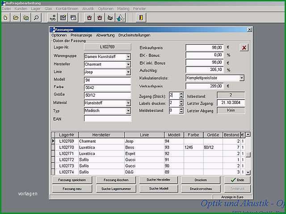Click the Druckvorschau button
The image size is (286, 214).
click(201, 189)
